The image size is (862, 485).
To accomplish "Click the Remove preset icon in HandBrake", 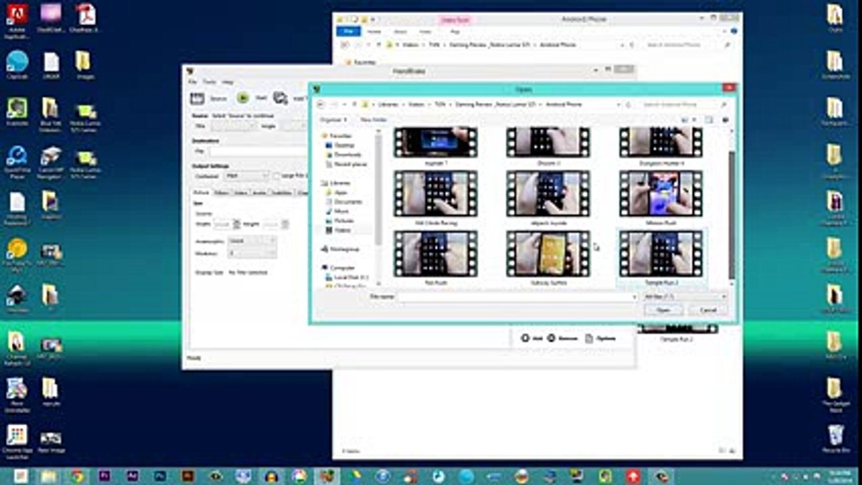I will (551, 338).
